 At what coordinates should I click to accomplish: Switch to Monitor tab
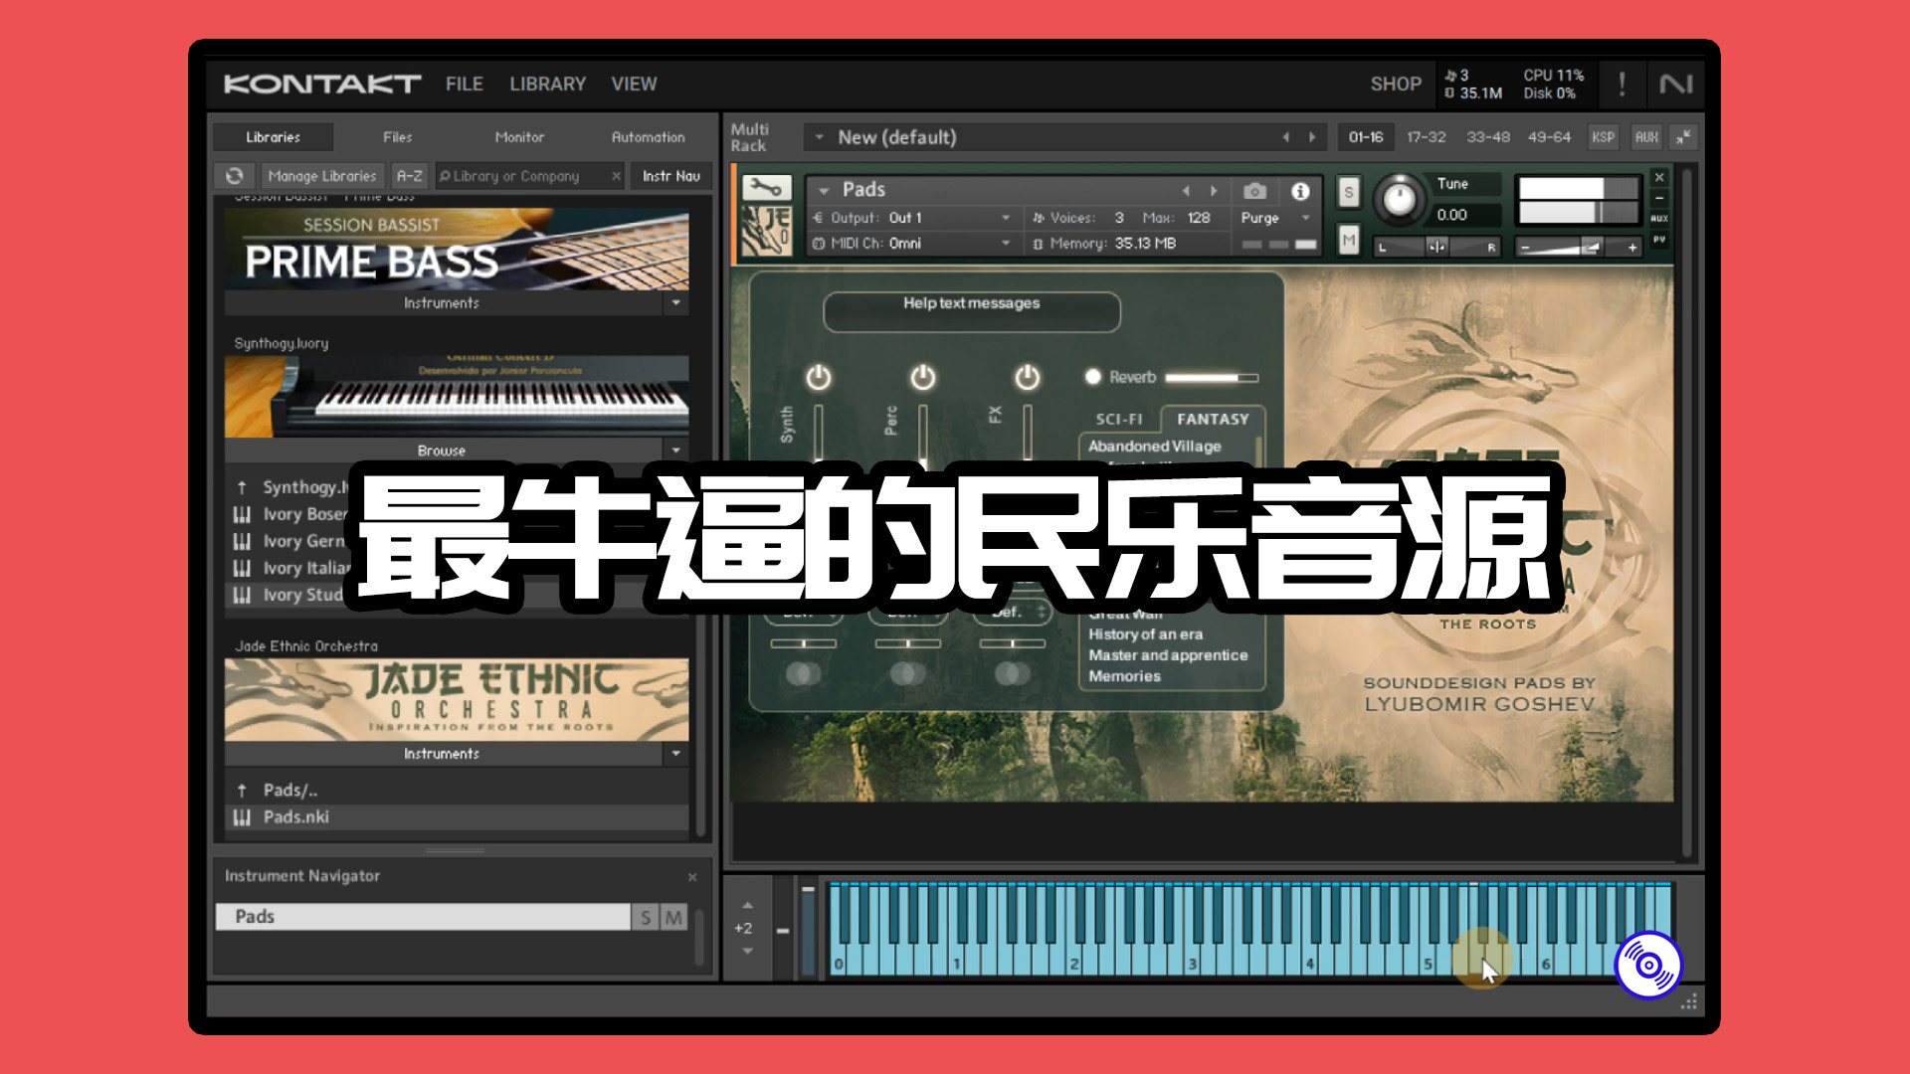[x=519, y=137]
